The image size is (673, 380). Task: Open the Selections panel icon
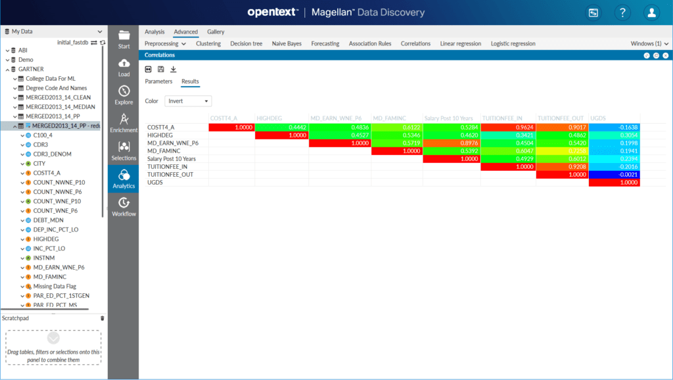click(x=123, y=152)
